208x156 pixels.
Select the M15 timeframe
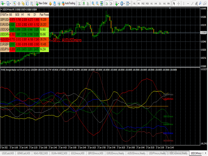pos(143,4)
